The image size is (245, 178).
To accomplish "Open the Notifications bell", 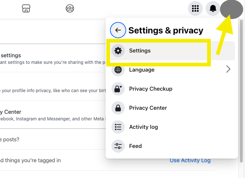I will 213,8.
